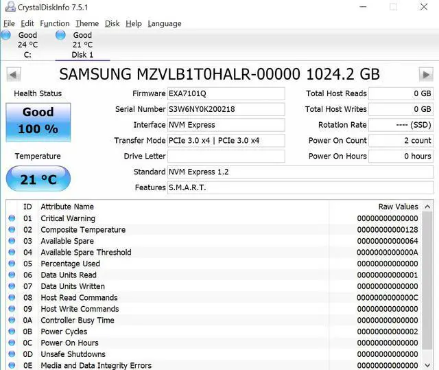Select the C: drive status orb
The height and width of the screenshot is (370, 439).
(x=7, y=35)
